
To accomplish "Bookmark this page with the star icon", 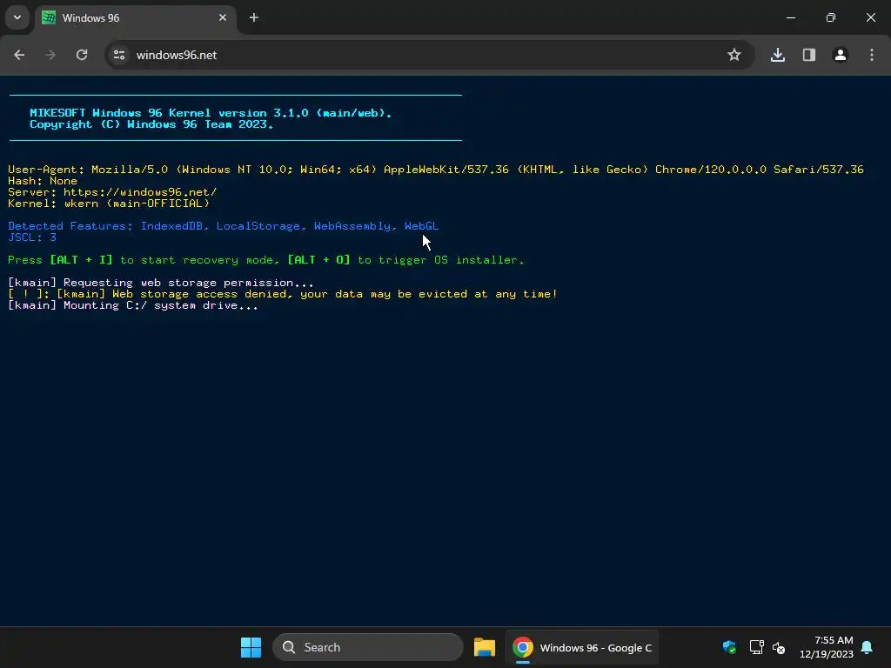I will [x=734, y=55].
